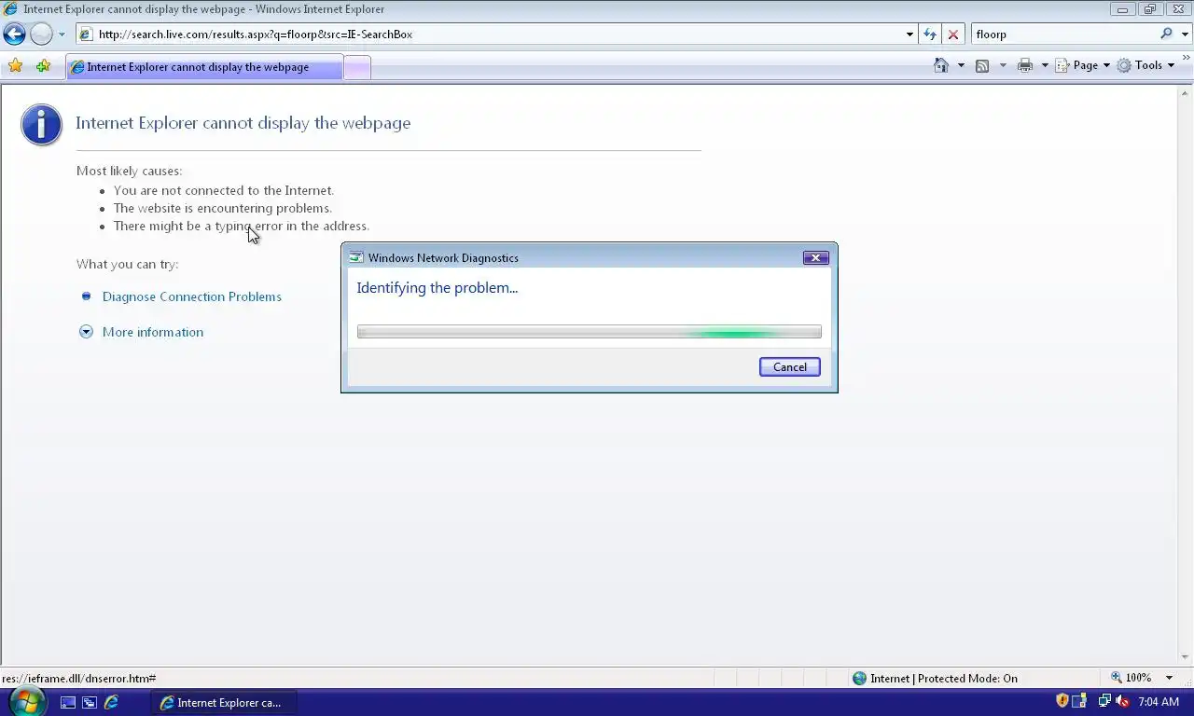Click 'Identifying the problem...' dialog text
This screenshot has width=1194, height=716.
(437, 288)
